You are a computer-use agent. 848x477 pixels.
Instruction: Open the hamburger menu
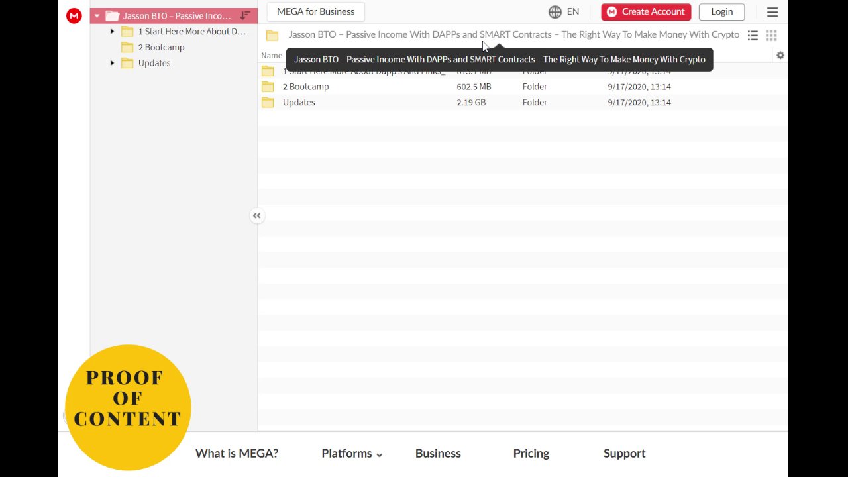coord(772,12)
